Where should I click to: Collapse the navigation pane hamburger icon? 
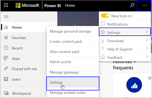coord(6,17)
